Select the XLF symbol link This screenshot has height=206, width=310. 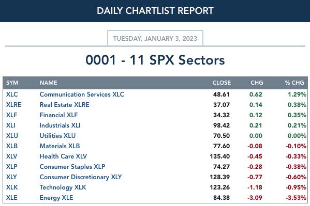(x=12, y=115)
